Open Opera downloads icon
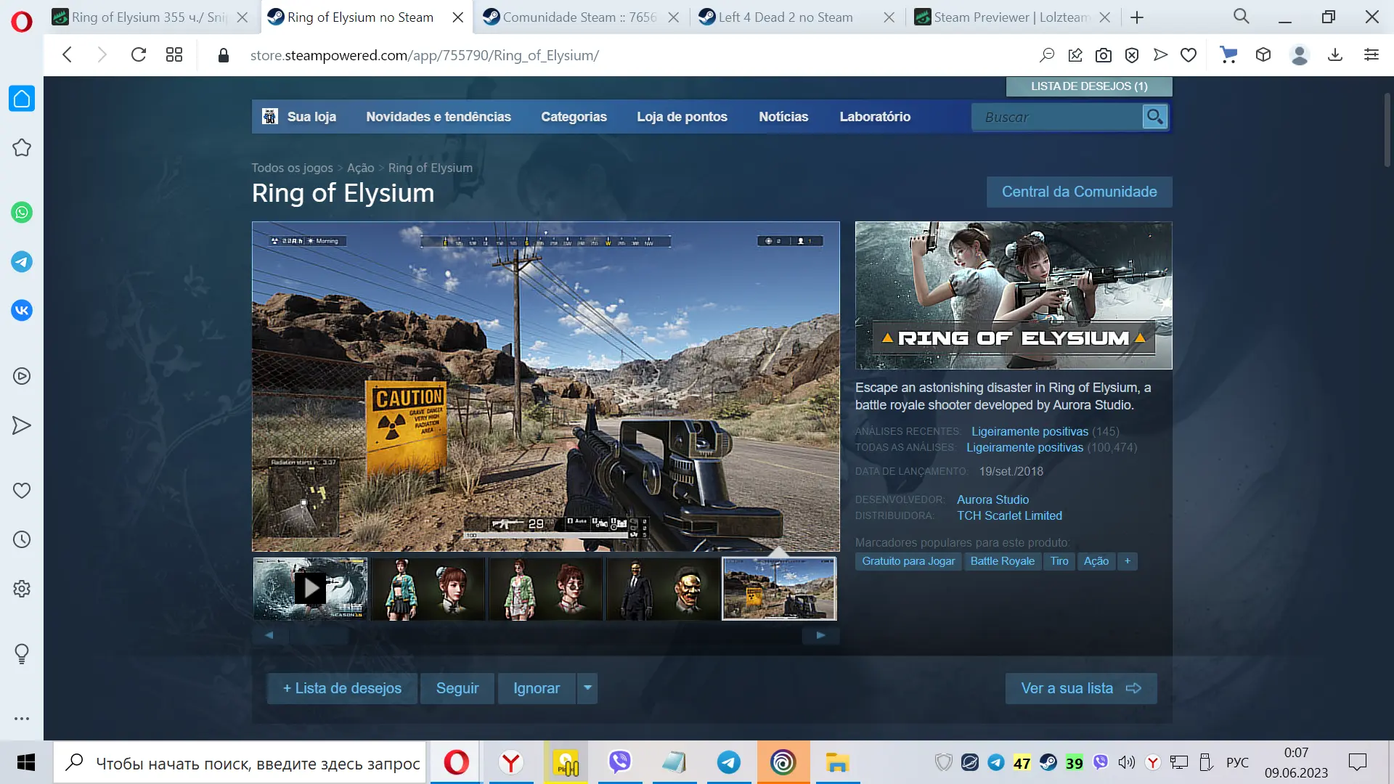 tap(1335, 55)
